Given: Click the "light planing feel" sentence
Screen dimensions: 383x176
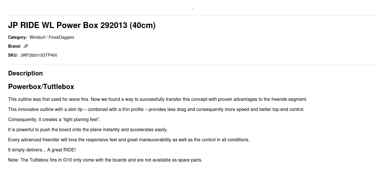Looking at the screenshot, I should (x=54, y=120).
